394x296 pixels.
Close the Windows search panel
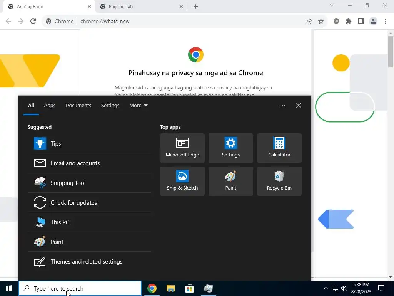point(299,105)
